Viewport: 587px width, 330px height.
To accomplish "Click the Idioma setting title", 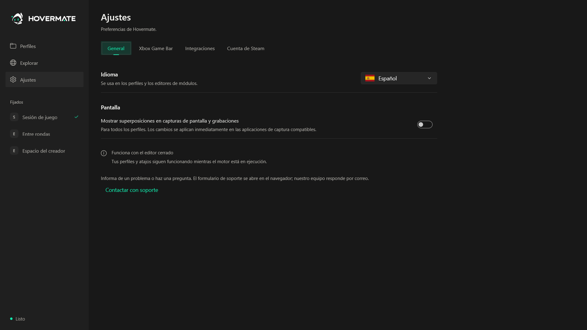I will (109, 74).
